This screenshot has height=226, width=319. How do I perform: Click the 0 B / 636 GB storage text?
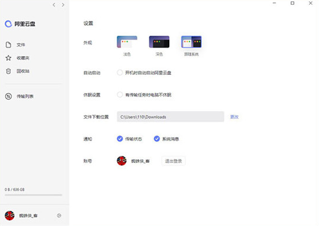point(15,189)
